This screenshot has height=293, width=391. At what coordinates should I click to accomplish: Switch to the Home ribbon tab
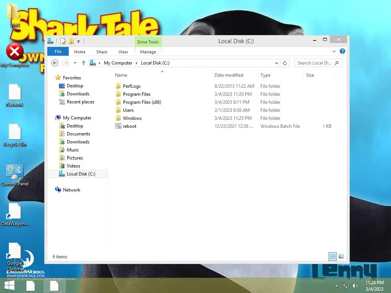tap(79, 52)
